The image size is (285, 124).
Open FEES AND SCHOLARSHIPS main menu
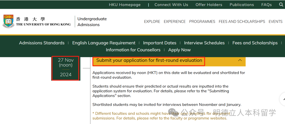point(242,22)
